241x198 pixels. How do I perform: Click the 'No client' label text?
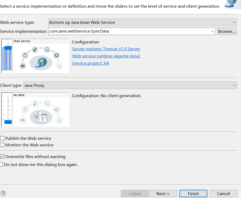pos(19,95)
